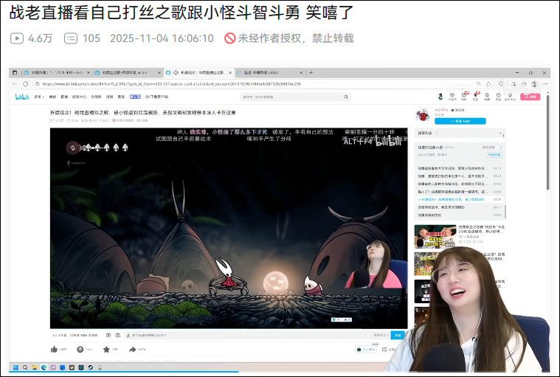The width and height of the screenshot is (560, 377).
Task: Open the tab actions icon left of tabs
Action: click(15, 72)
